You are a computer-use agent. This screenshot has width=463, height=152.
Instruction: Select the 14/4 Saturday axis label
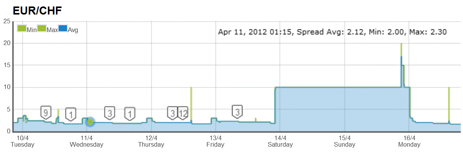tap(280, 141)
